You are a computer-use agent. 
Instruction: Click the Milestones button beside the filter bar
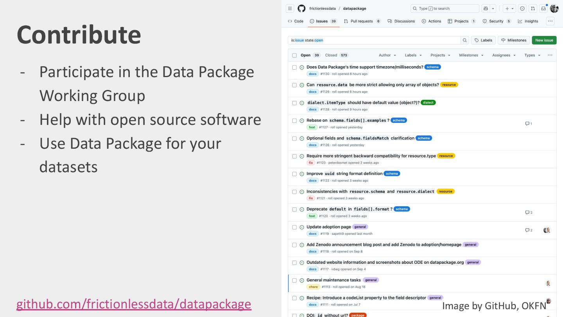[514, 40]
